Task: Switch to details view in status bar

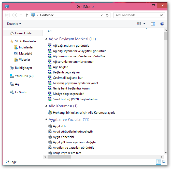Action: click(159, 162)
